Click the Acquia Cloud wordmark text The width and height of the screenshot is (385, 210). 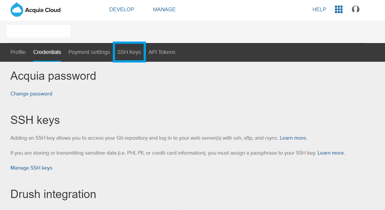tap(43, 10)
